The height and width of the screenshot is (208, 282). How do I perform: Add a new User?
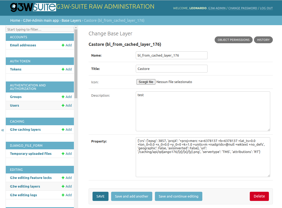pyautogui.click(x=67, y=105)
